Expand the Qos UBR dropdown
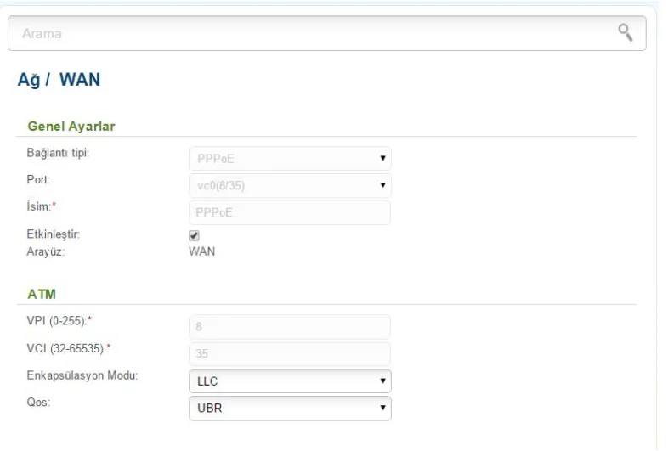Viewport: 668px width, 451px height. pos(288,408)
